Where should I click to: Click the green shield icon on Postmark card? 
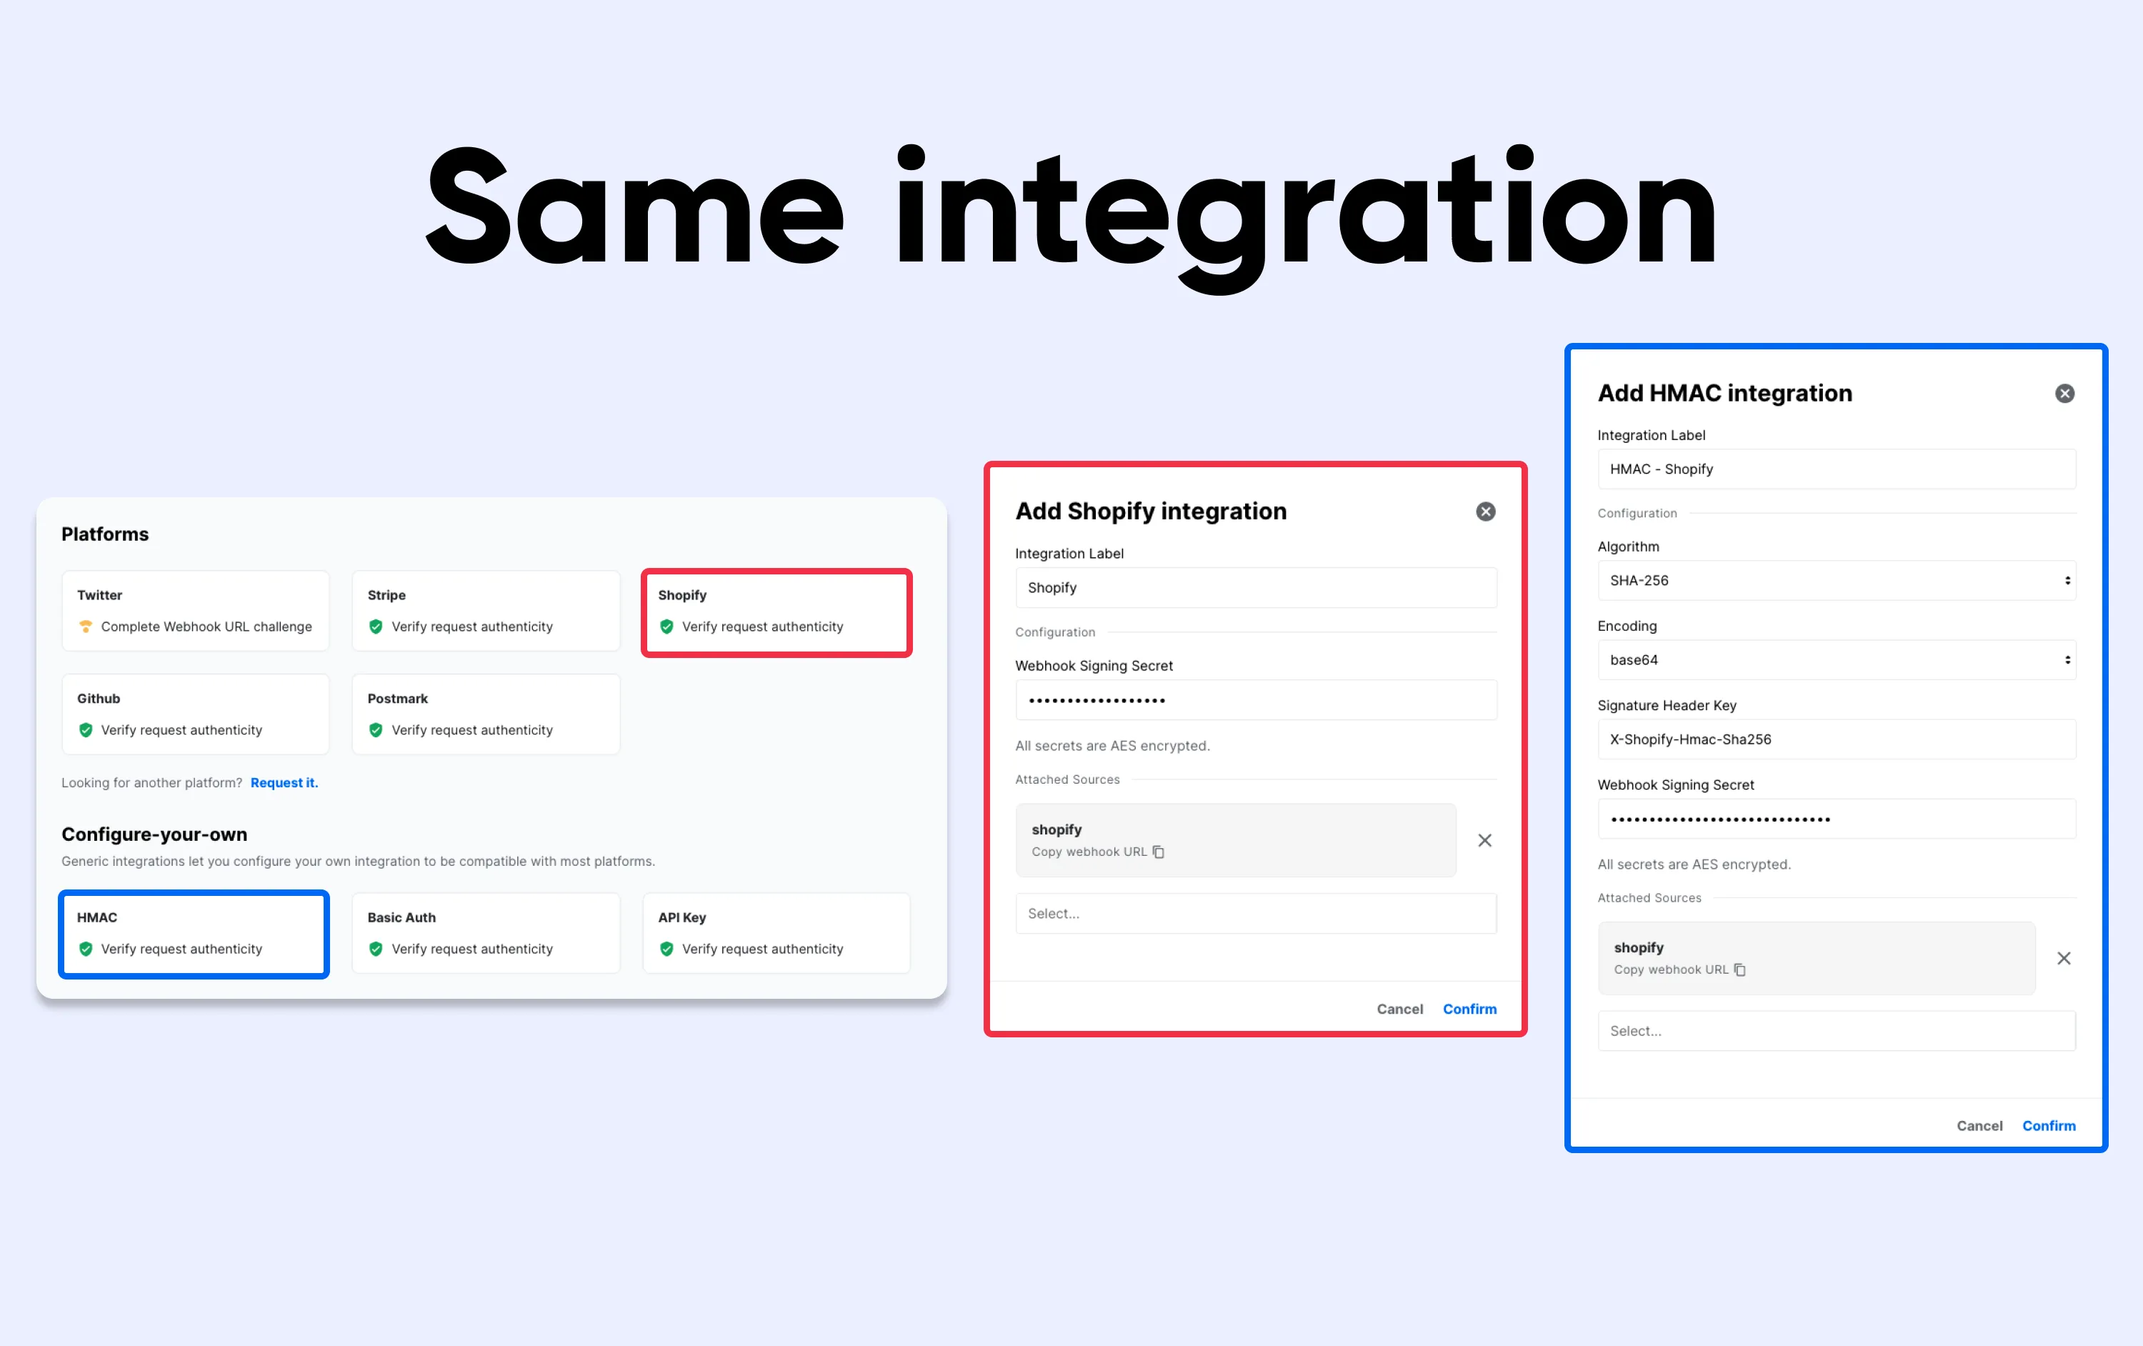pyautogui.click(x=376, y=730)
